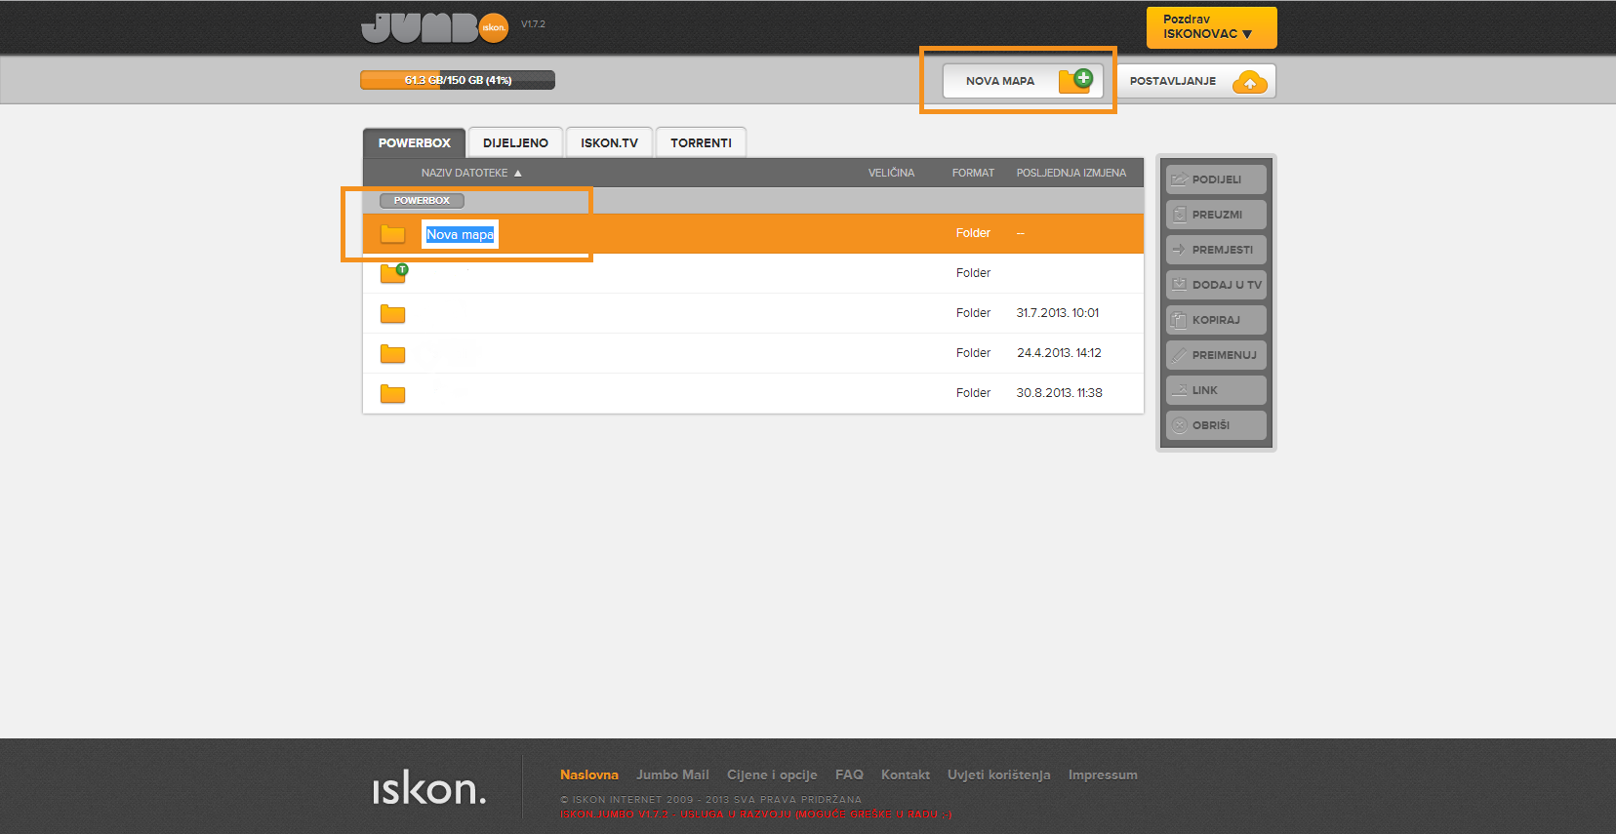Select folder icon dated 30.8.2013

pyautogui.click(x=392, y=394)
